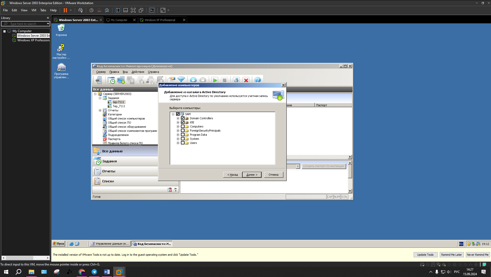Screen dimensions: 491x277
Task: Click the VMware send Ctrl+Alt+Del icon
Action: [80, 10]
